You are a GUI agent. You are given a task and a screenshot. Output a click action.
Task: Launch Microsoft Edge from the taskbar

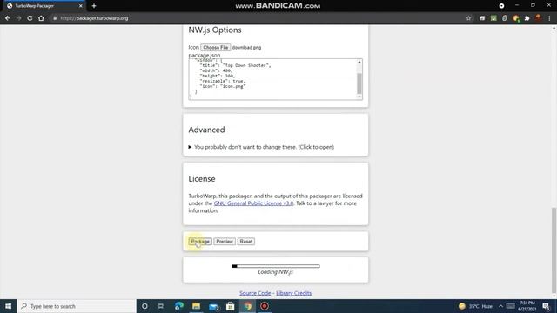179,306
